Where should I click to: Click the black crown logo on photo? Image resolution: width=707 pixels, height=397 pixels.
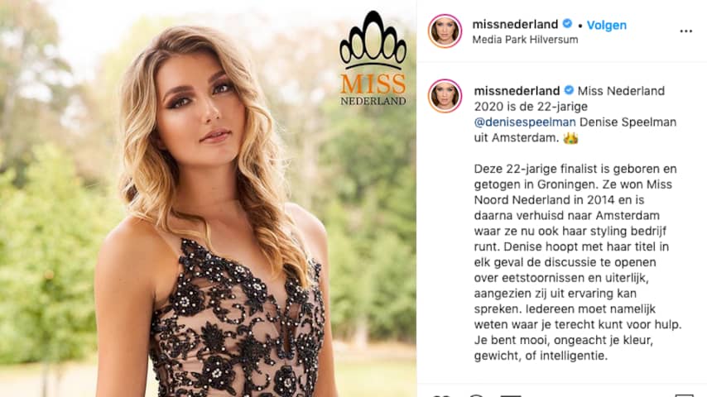click(x=373, y=40)
